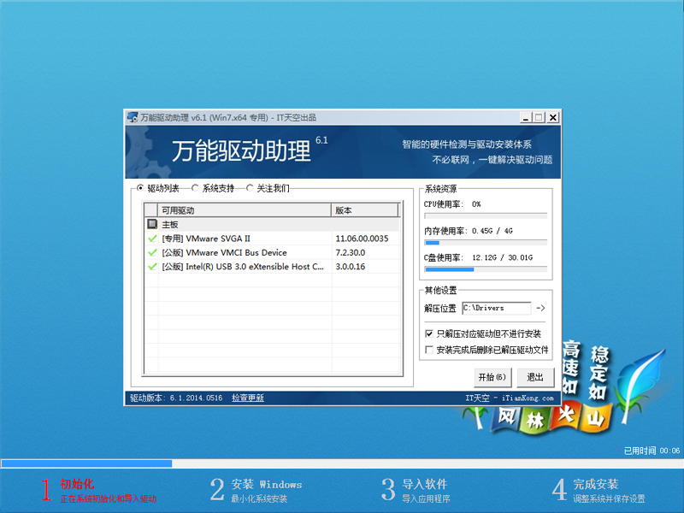This screenshot has height=513, width=684.
Task: Click version 11.06.00.0035 cell
Action: click(x=362, y=239)
